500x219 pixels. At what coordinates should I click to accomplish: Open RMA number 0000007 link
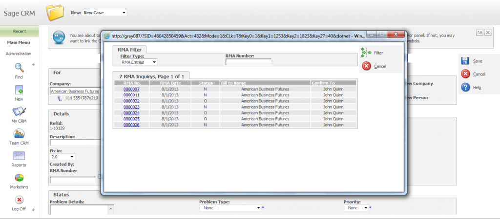[131, 89]
